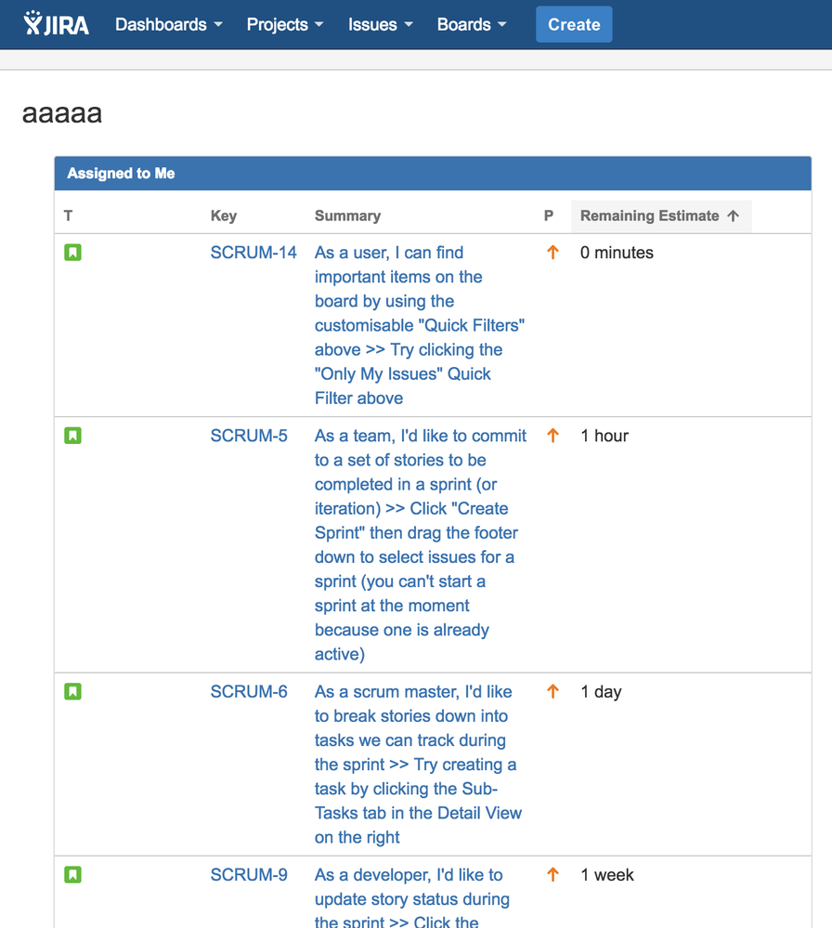Open the Issues dropdown menu

[381, 24]
